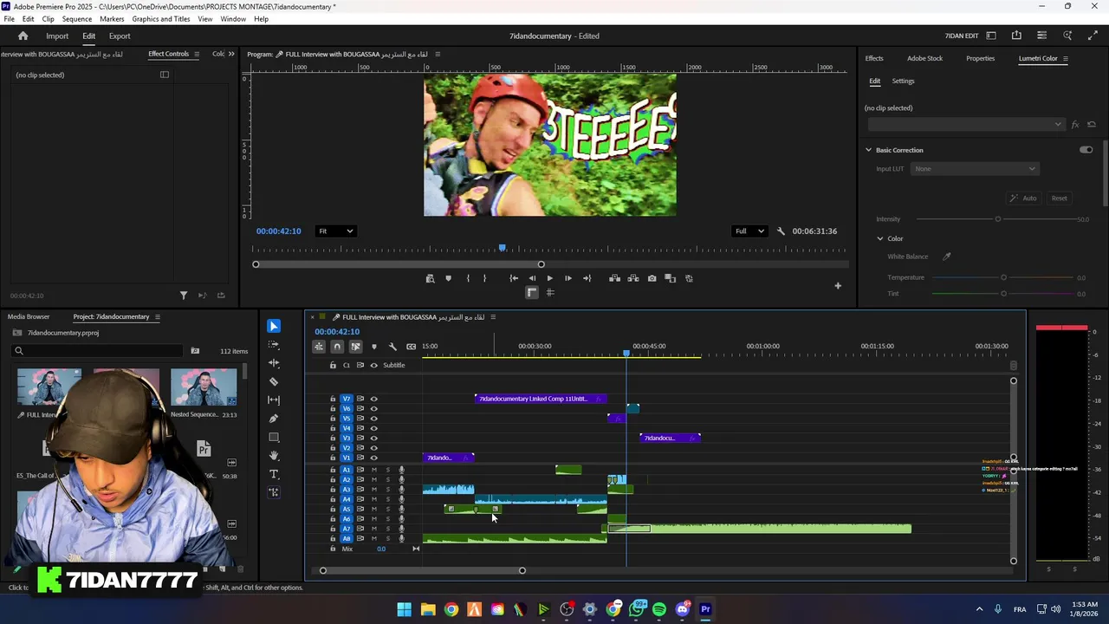Open Lumetri Color panel menu
Image resolution: width=1109 pixels, height=624 pixels.
pyautogui.click(x=1065, y=58)
